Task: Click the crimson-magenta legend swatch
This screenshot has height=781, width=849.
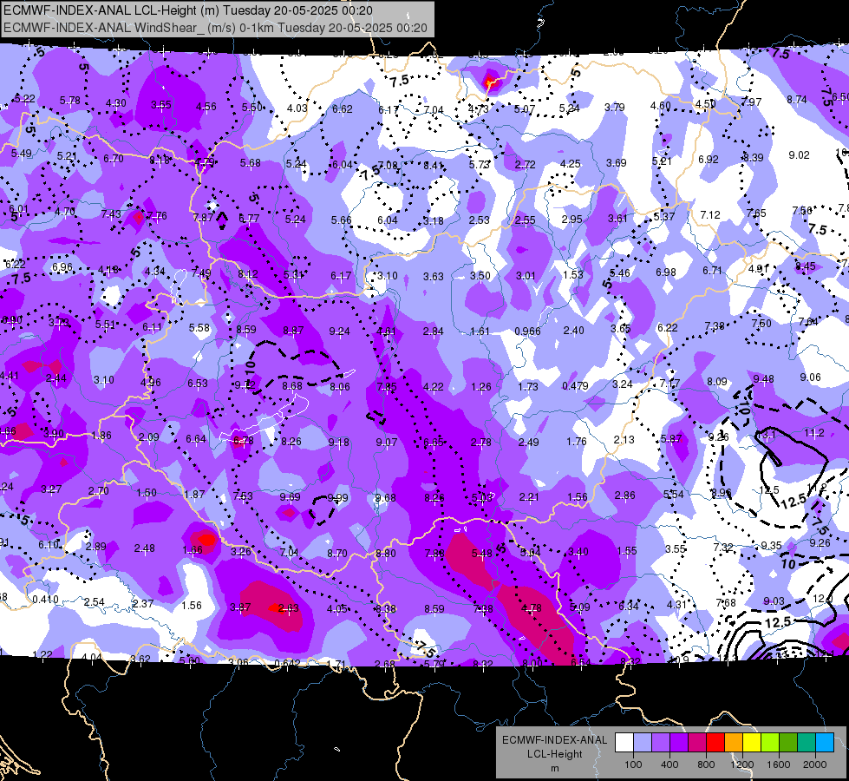Action: point(697,743)
